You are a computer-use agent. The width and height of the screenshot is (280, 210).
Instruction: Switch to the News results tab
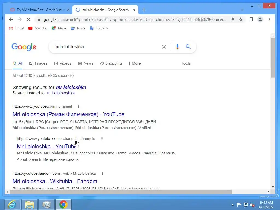pos(86,63)
